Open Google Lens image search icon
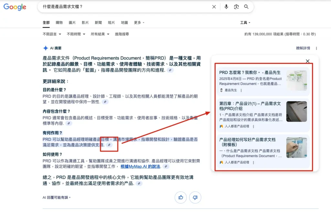Viewport: 331px width, 212px height. [x=236, y=7]
